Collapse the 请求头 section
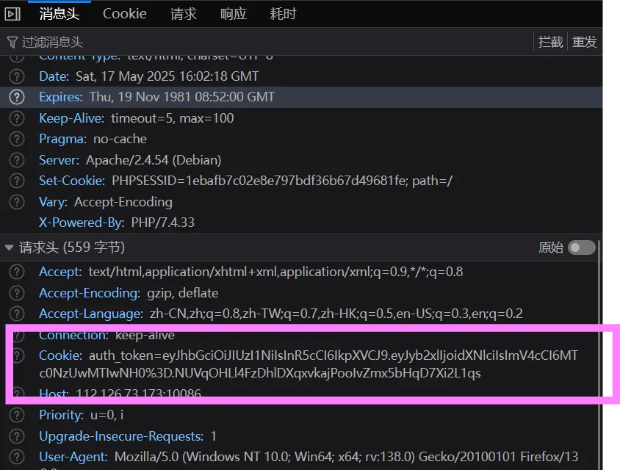 click(9, 247)
